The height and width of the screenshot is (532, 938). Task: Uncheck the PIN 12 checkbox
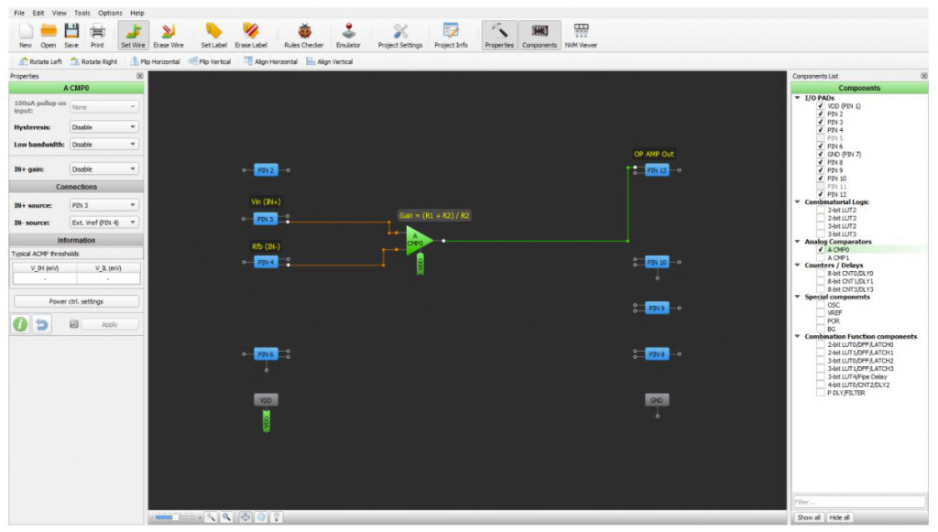[x=822, y=194]
